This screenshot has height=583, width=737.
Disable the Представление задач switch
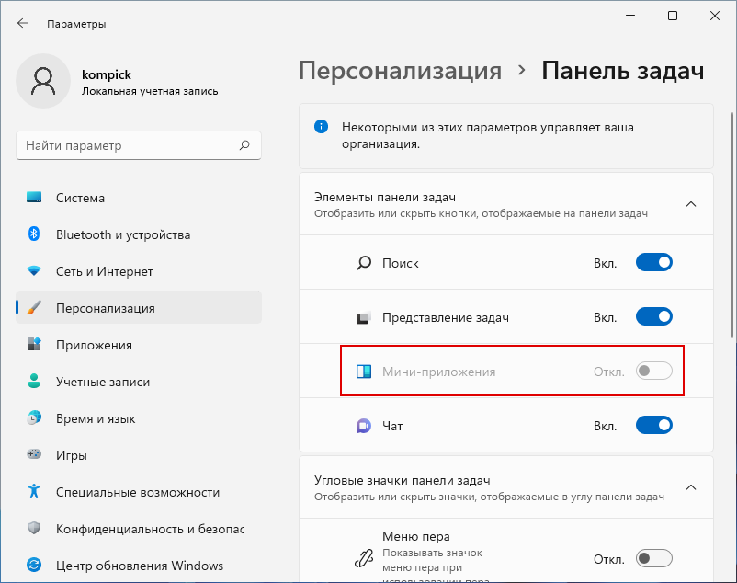653,317
